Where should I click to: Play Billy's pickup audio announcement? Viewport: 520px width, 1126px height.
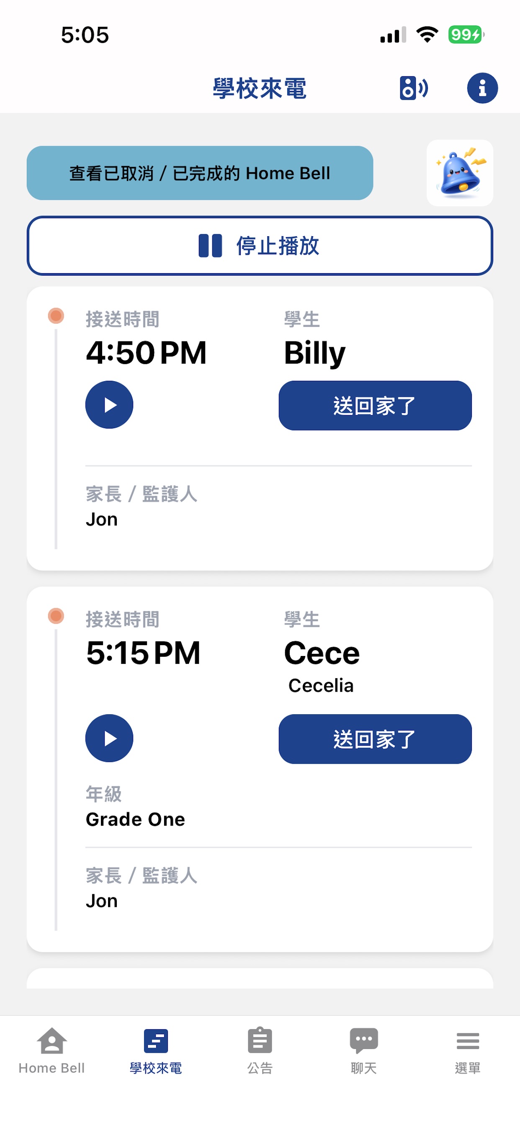[109, 405]
